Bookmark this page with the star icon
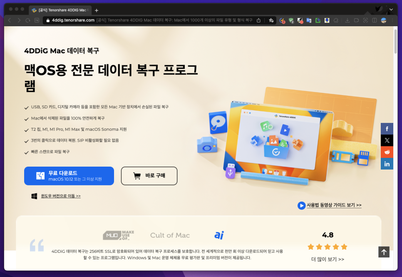The width and height of the screenshot is (402, 277). click(x=271, y=20)
